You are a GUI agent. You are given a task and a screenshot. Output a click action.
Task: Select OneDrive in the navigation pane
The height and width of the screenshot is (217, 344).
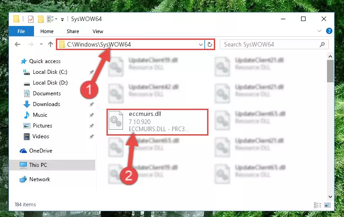point(41,151)
